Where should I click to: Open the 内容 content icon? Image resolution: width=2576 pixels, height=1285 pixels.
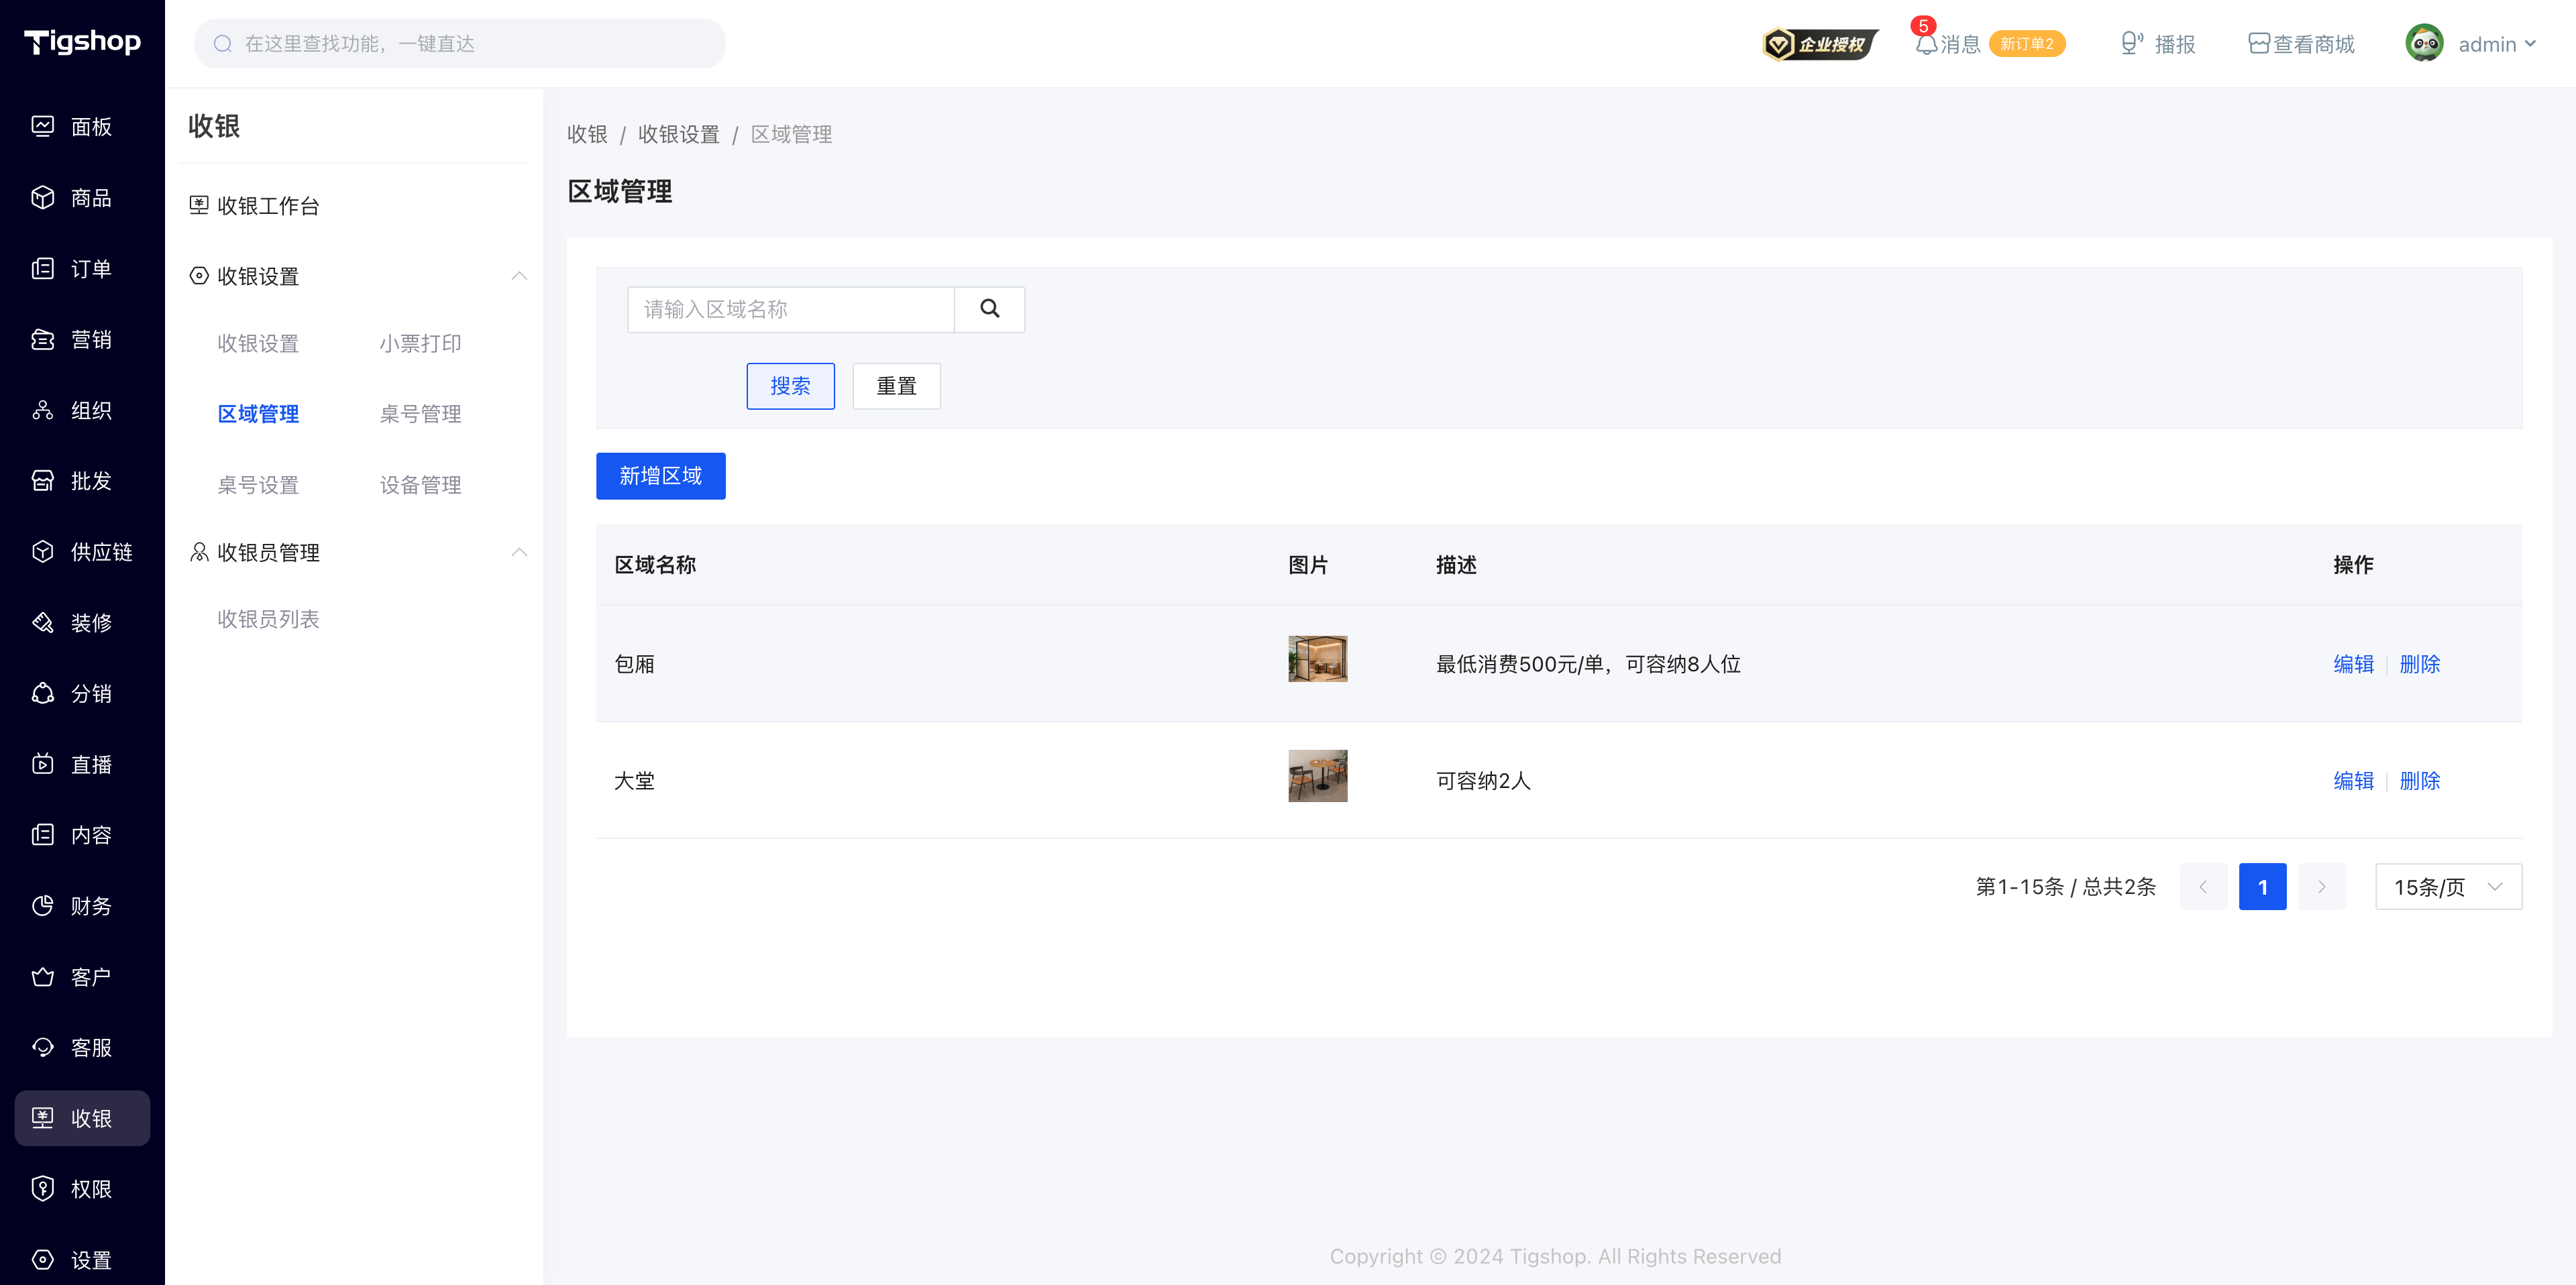[x=42, y=835]
